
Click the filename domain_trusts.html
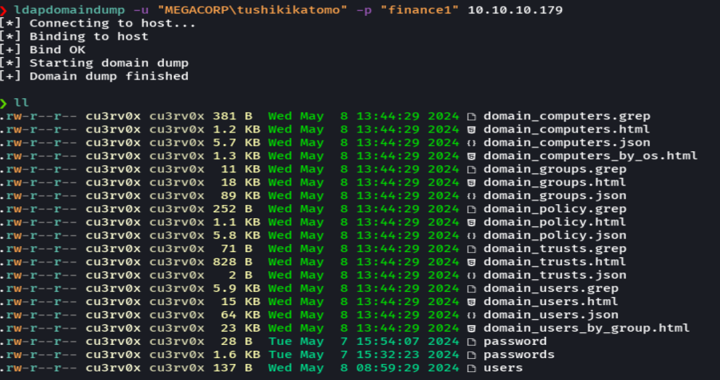pos(555,263)
